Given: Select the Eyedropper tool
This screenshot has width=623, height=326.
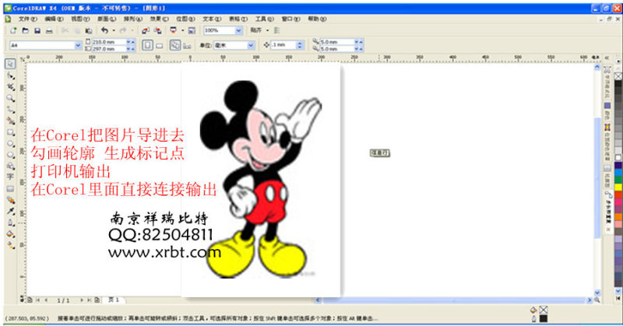Looking at the screenshot, I should [x=11, y=212].
